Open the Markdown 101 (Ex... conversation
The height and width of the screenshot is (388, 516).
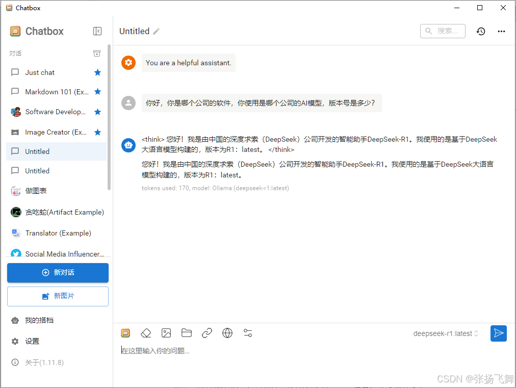(x=56, y=91)
